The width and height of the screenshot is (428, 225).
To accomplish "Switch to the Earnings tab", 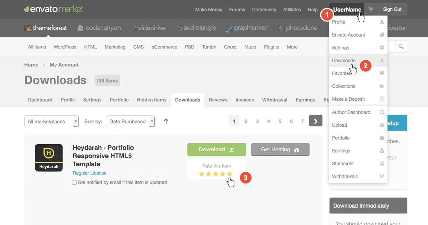I will click(x=305, y=100).
